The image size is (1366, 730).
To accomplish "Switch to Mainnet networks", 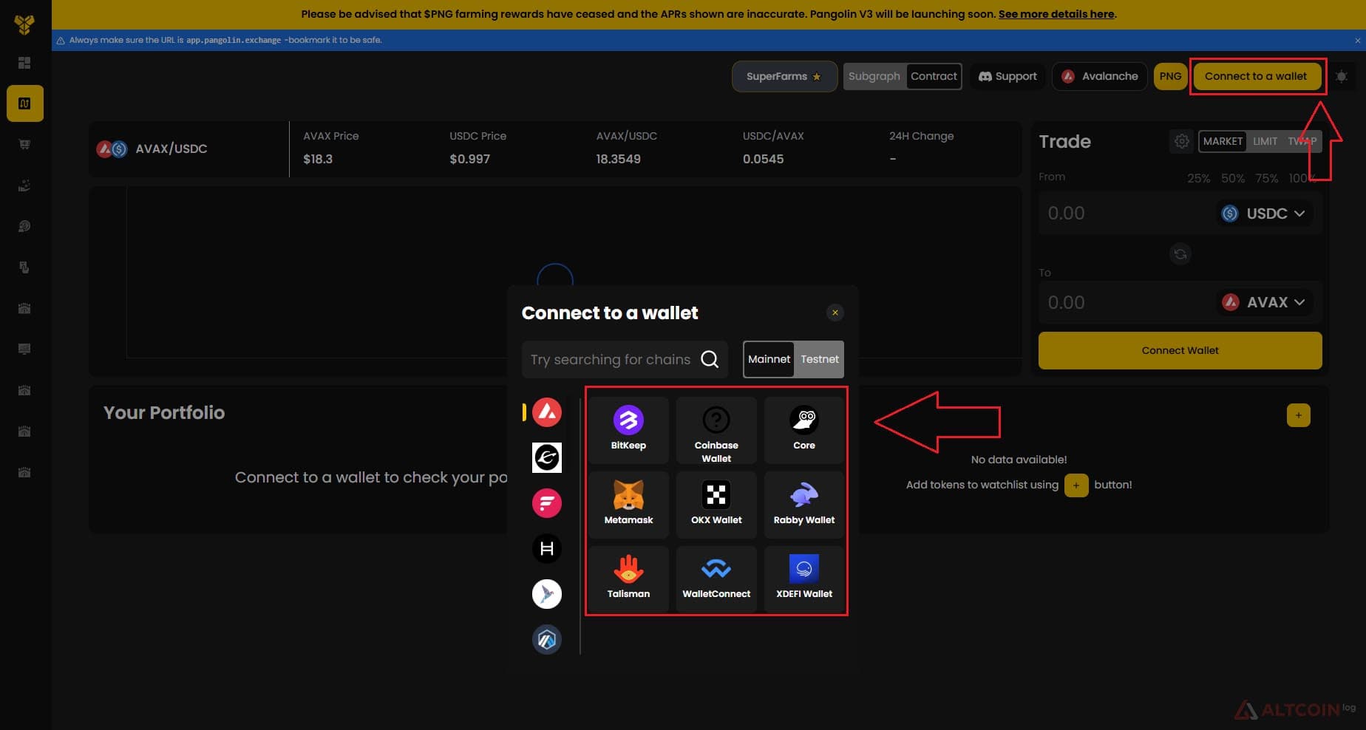I will click(x=769, y=359).
